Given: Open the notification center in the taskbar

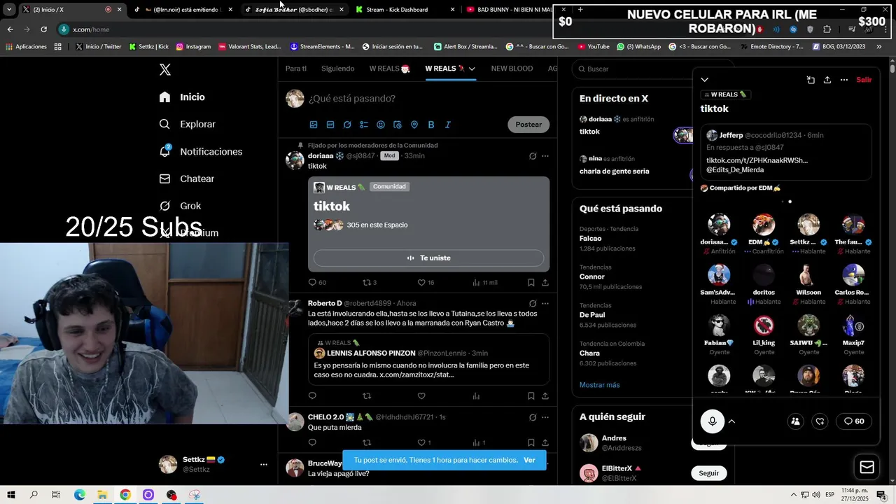Looking at the screenshot, I should point(881,495).
